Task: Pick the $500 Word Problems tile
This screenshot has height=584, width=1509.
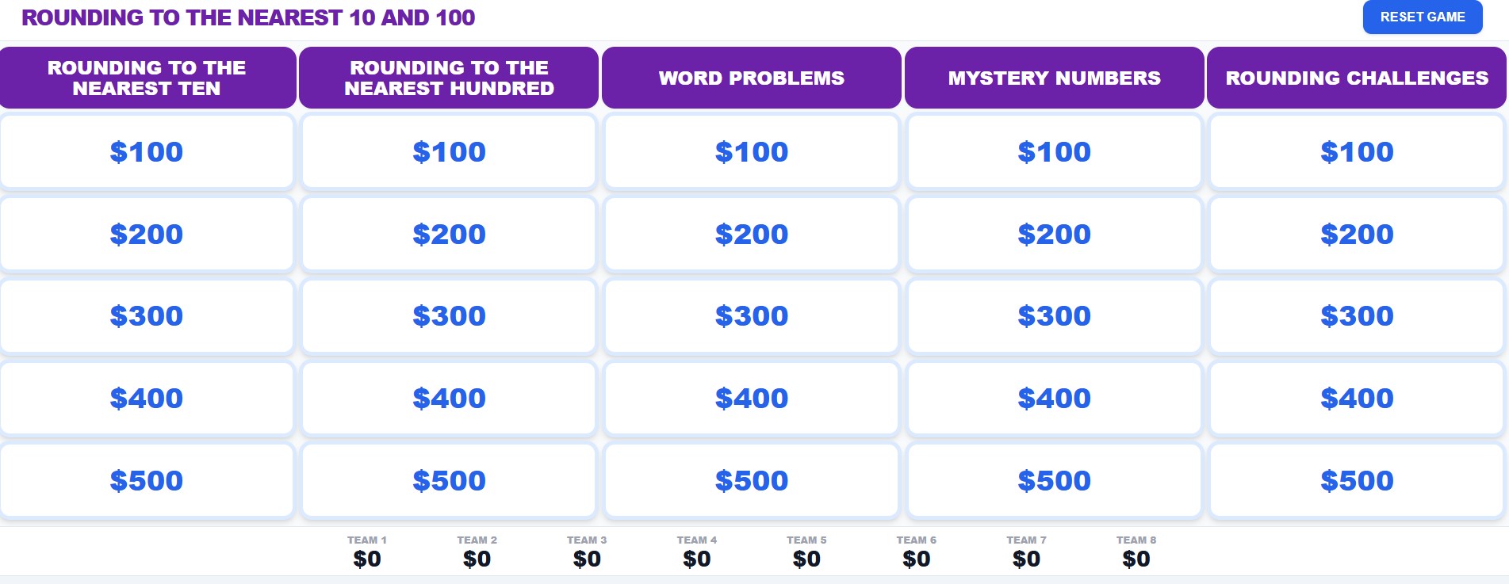Action: tap(752, 480)
